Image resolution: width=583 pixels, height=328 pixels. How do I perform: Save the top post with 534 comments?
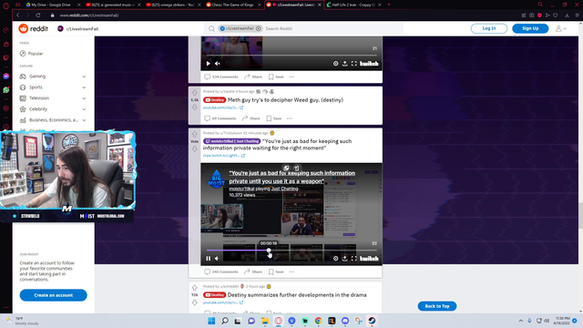pos(276,77)
